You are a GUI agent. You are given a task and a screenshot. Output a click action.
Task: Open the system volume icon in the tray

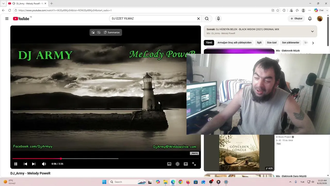click(x=313, y=182)
